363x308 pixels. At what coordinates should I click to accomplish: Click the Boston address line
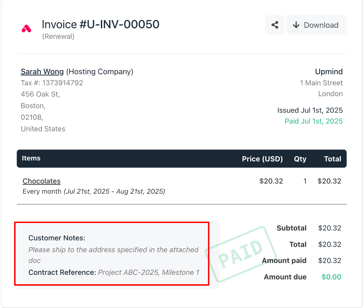pos(33,106)
